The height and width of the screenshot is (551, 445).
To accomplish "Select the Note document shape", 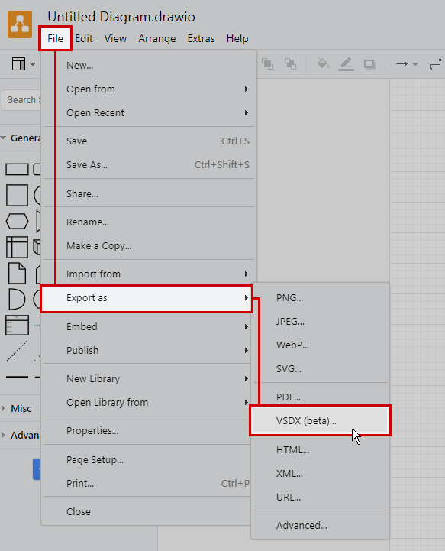I will click(x=18, y=273).
